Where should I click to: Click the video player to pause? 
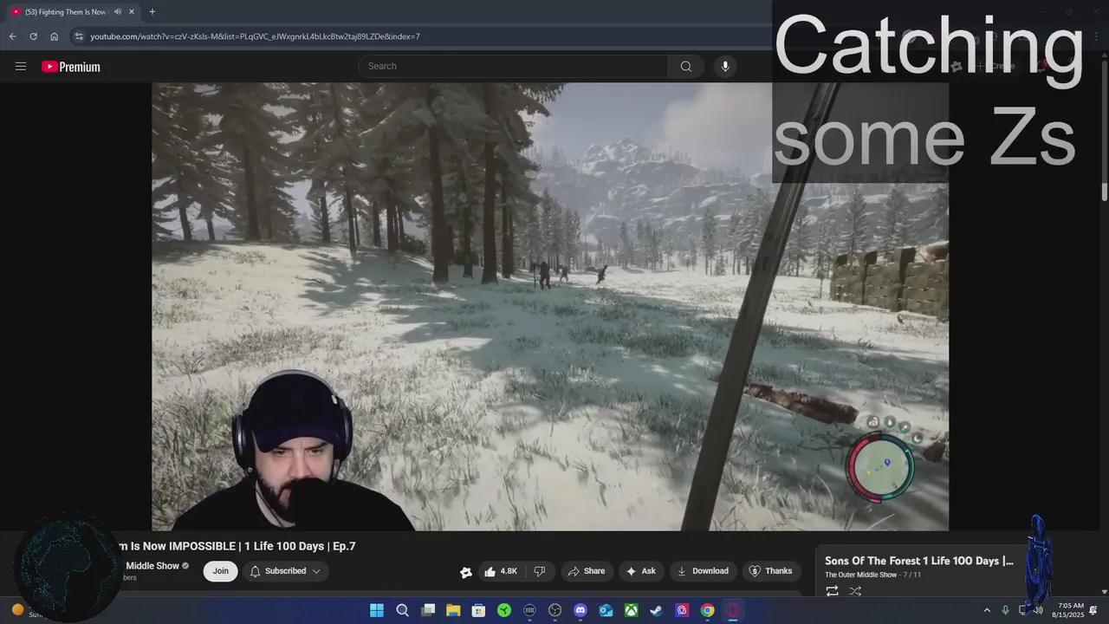click(x=550, y=306)
